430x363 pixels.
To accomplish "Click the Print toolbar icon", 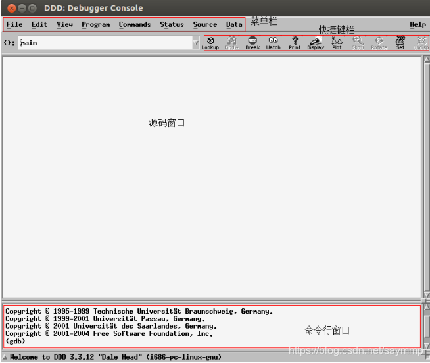I will 295,43.
